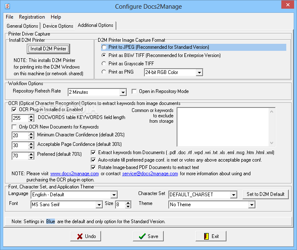Open the Registration menu

click(32, 17)
